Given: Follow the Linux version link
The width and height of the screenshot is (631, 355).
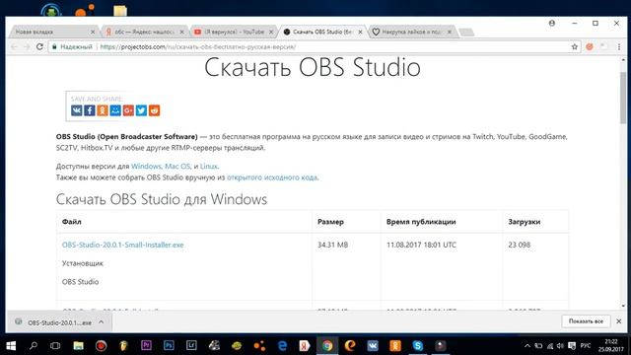Looking at the screenshot, I should pos(209,166).
